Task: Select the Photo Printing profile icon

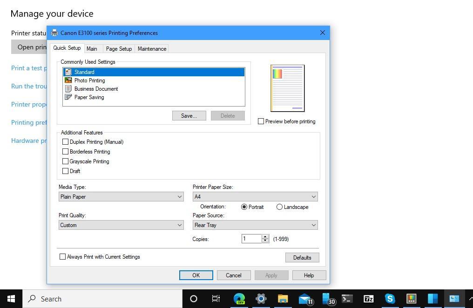Action: 68,80
